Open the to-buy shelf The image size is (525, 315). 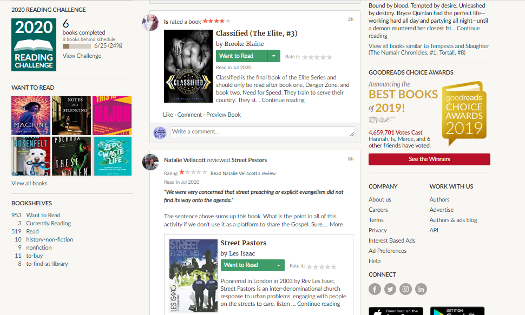35,256
